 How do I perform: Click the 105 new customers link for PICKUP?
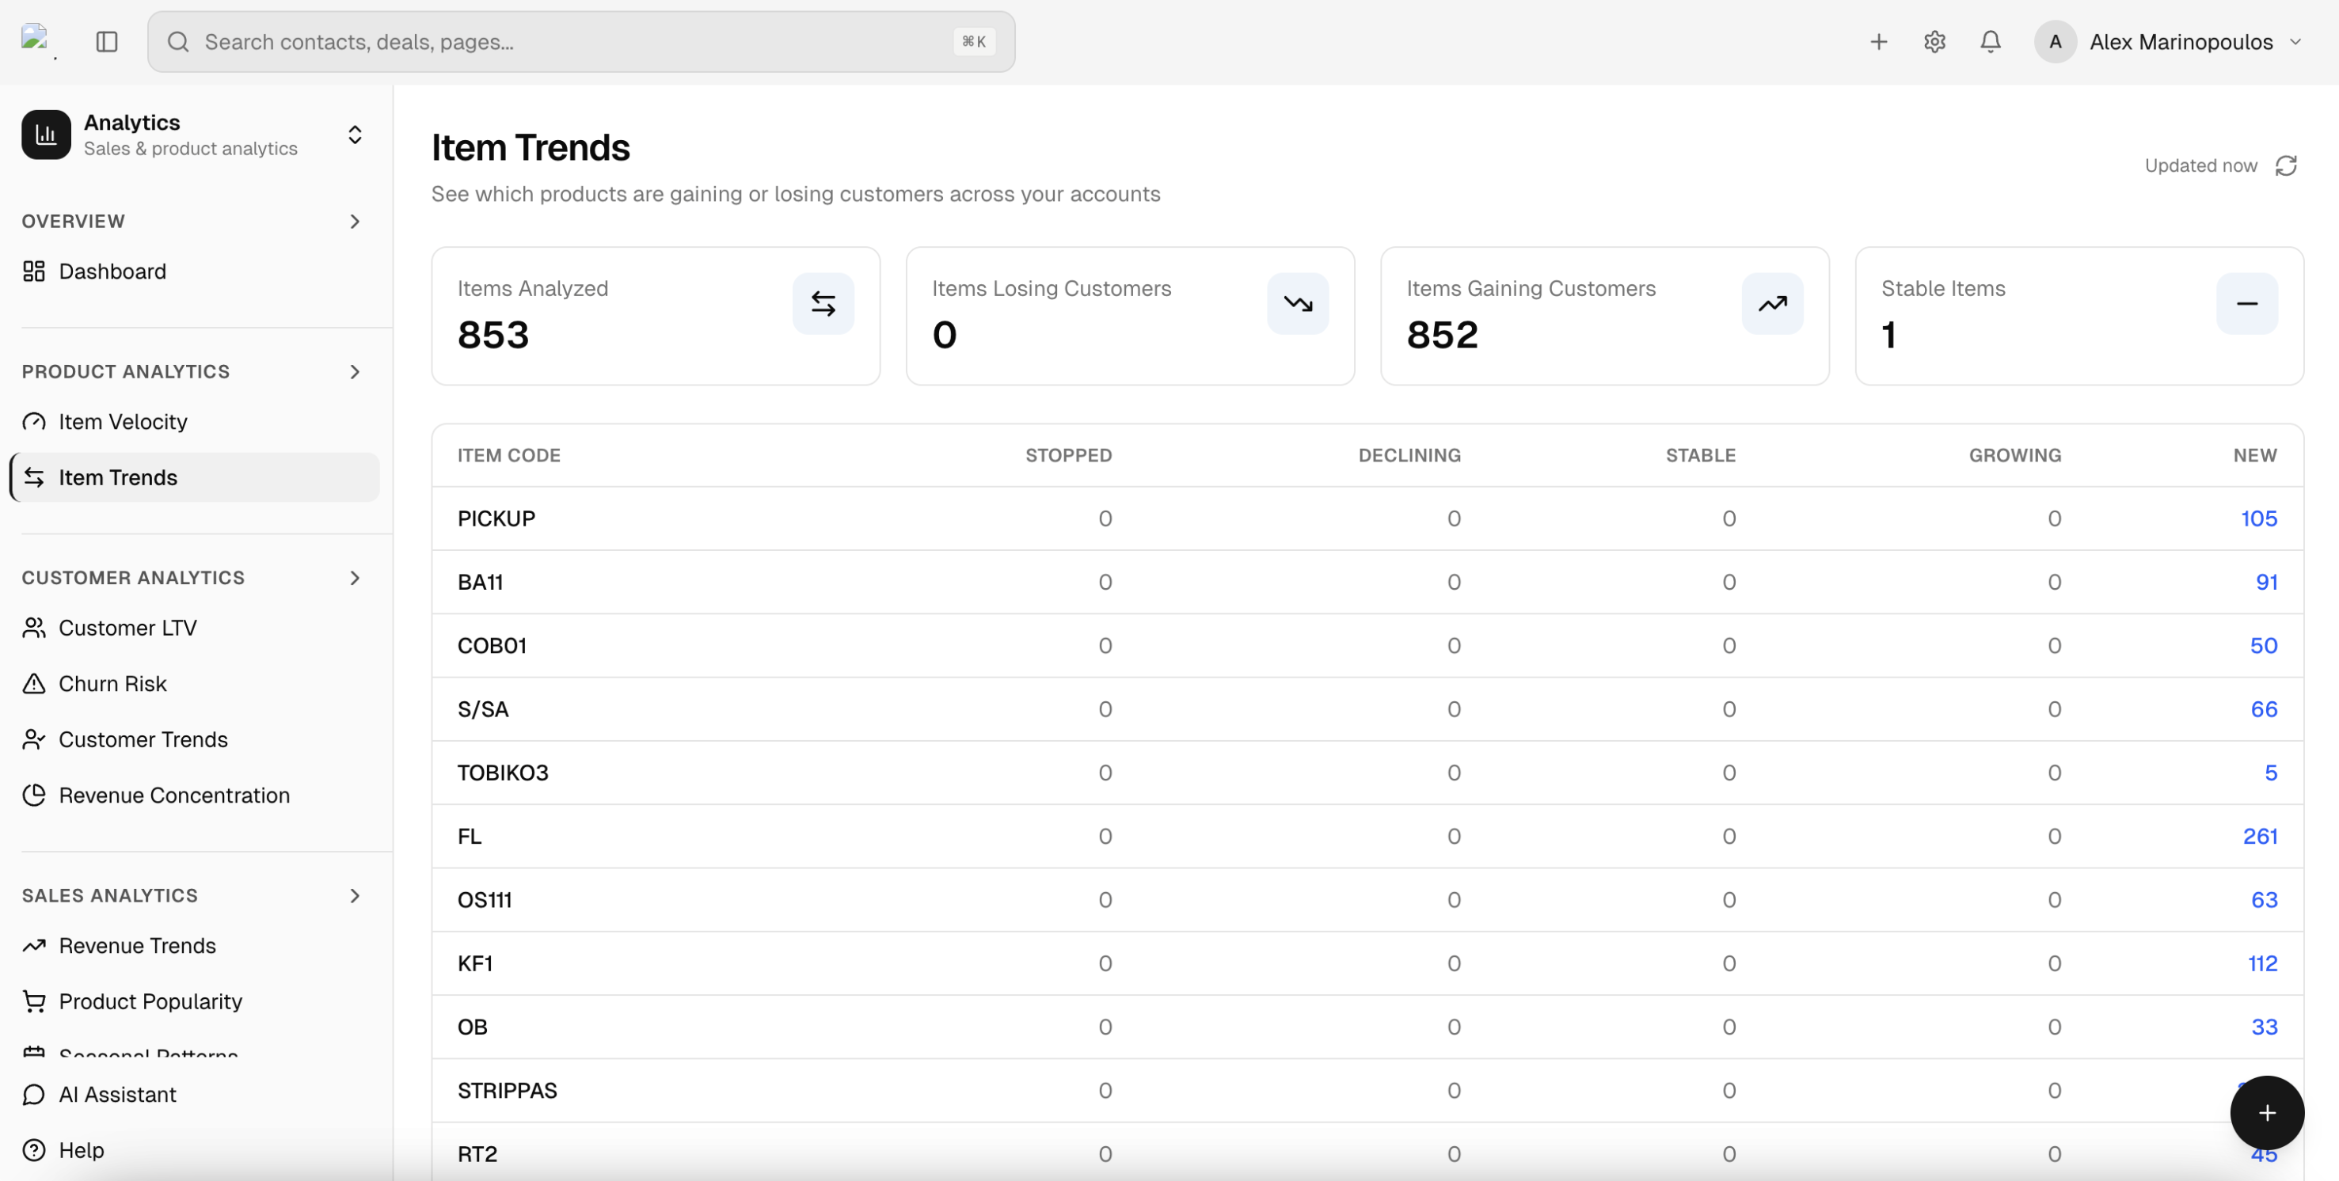pos(2257,518)
